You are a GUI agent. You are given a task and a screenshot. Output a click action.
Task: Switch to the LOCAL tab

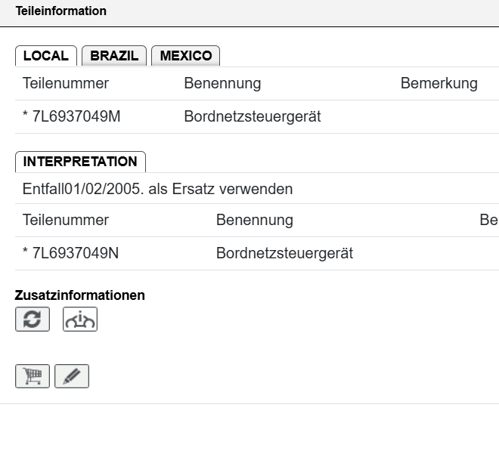tap(46, 56)
